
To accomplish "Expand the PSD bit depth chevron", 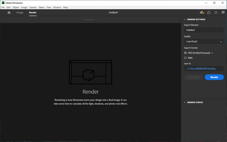I will [x=212, y=53].
